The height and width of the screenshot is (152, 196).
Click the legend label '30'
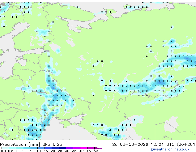coord(67,151)
